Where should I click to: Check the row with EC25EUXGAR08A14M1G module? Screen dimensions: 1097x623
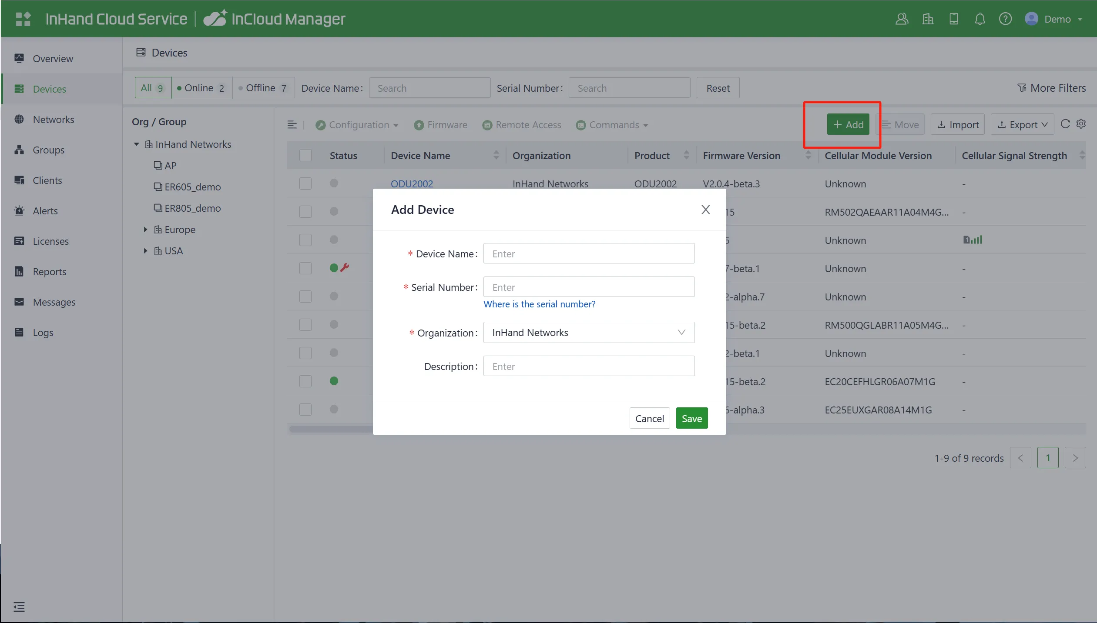tap(305, 410)
